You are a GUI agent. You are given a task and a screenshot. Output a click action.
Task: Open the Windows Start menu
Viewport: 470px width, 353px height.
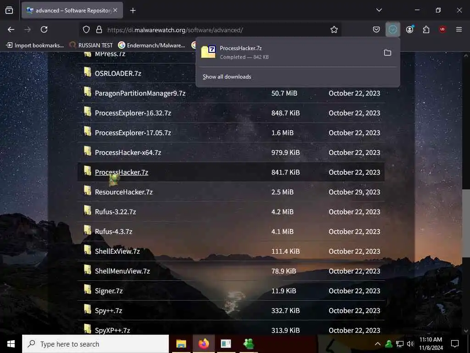pos(11,344)
